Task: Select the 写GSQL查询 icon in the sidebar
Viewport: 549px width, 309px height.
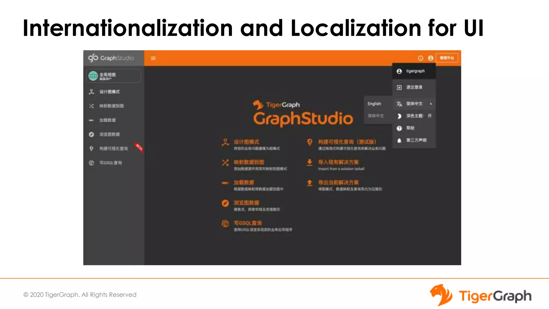Action: tap(91, 163)
